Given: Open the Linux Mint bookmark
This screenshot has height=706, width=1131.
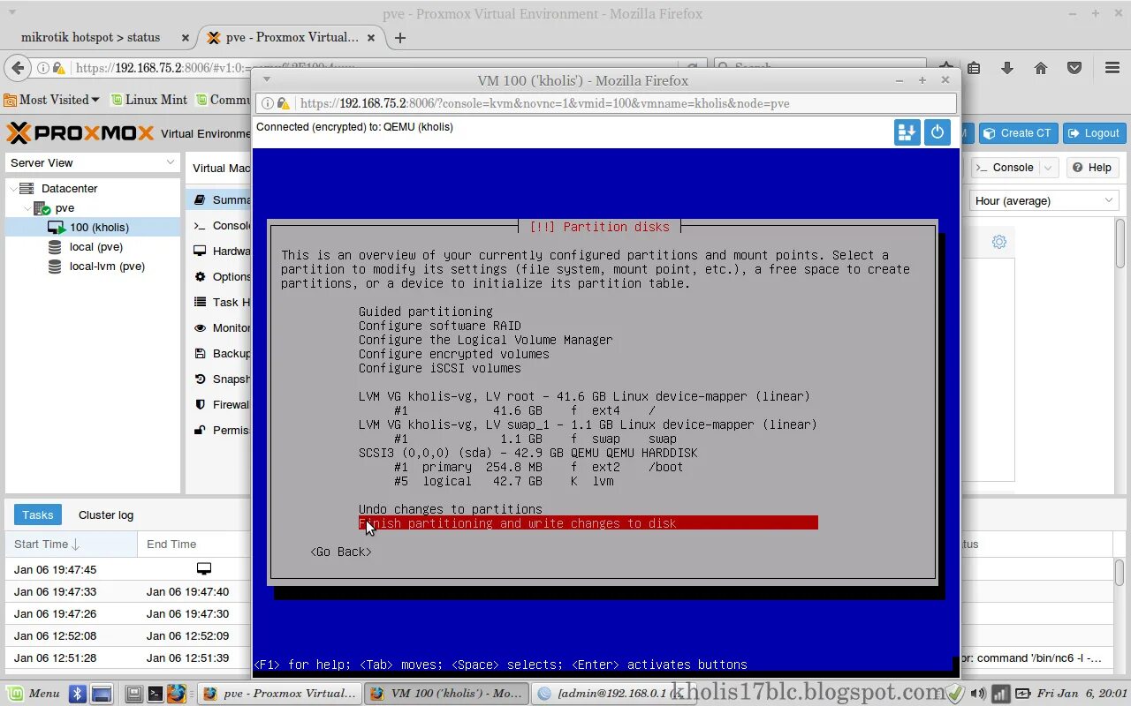Looking at the screenshot, I should pos(148,100).
